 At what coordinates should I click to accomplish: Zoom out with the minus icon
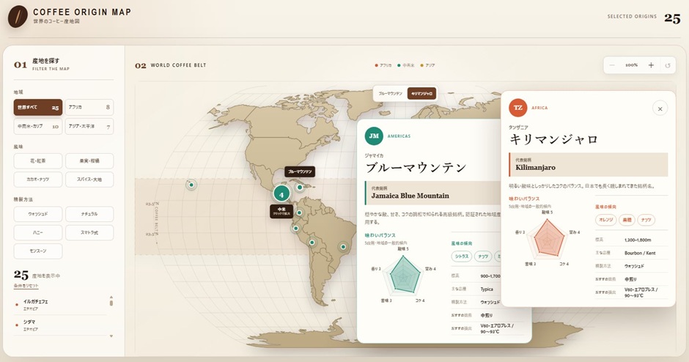coord(612,65)
